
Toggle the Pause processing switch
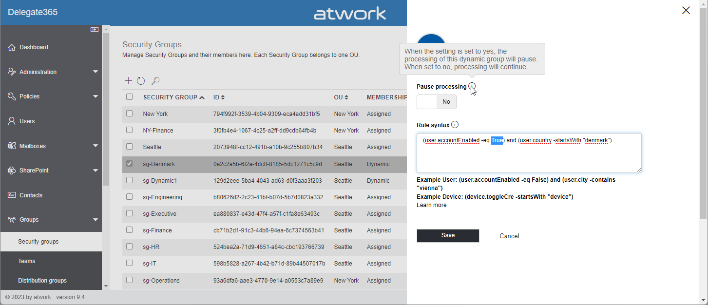click(x=437, y=102)
